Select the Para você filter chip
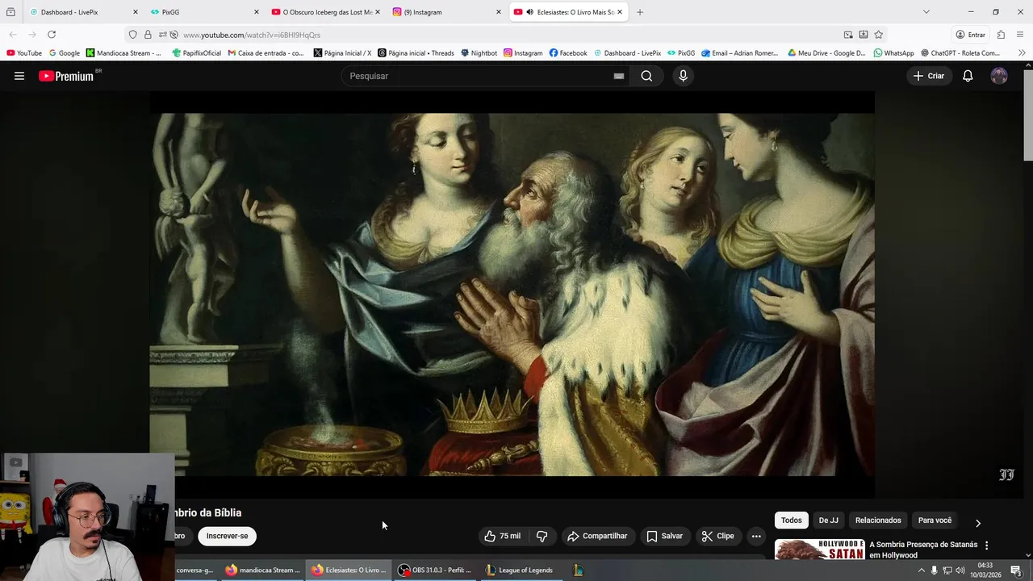 tap(935, 520)
